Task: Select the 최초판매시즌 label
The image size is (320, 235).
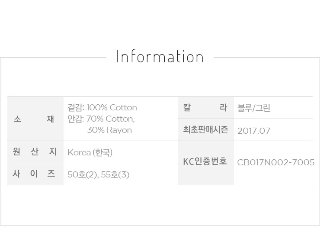Action: 205,130
